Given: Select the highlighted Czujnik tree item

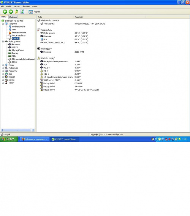Looking at the screenshot, I should (x=16, y=38).
